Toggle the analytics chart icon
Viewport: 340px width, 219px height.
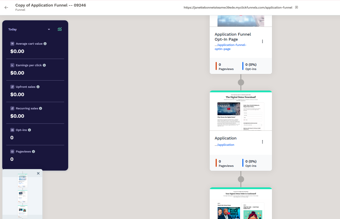point(60,29)
